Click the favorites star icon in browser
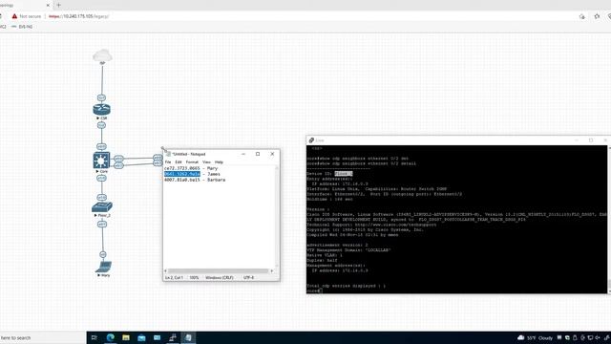 pyautogui.click(x=597, y=16)
